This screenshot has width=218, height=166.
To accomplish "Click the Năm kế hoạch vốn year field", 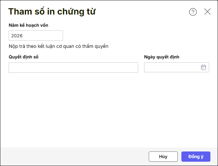I will coord(36,36).
